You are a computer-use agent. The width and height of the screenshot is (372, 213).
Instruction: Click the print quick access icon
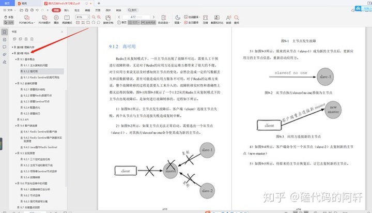(32, 10)
